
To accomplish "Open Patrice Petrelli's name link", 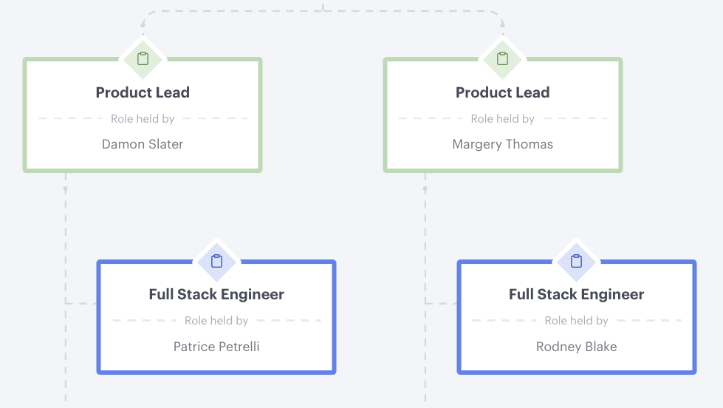I will 216,347.
